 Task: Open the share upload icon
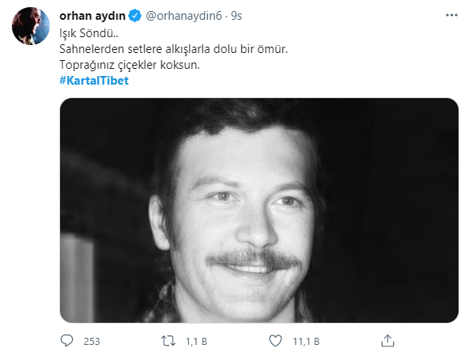(387, 341)
